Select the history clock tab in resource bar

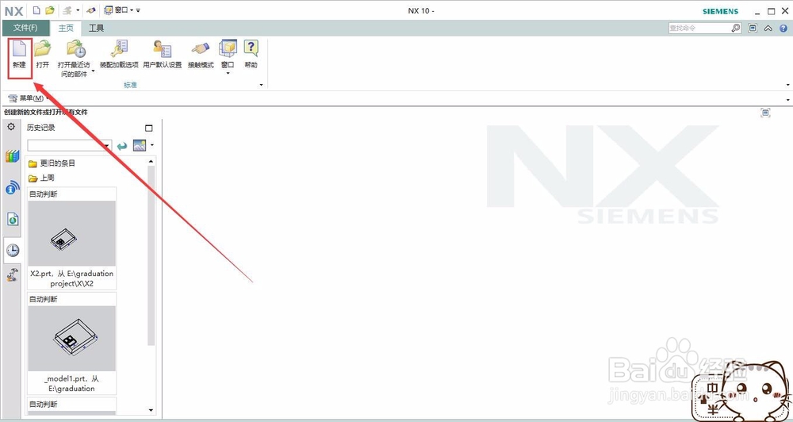(13, 250)
